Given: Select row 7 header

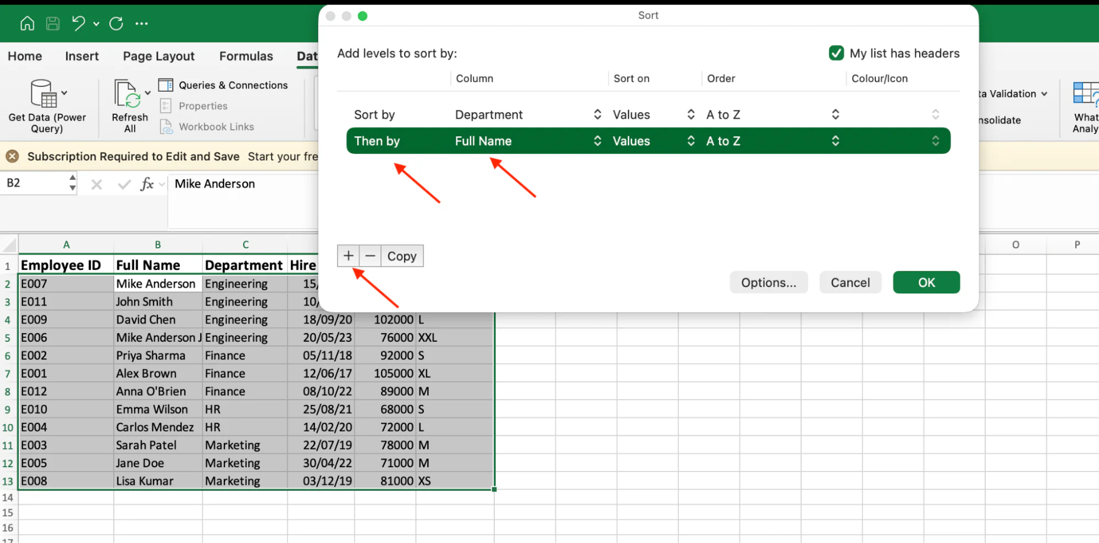Looking at the screenshot, I should [8, 374].
